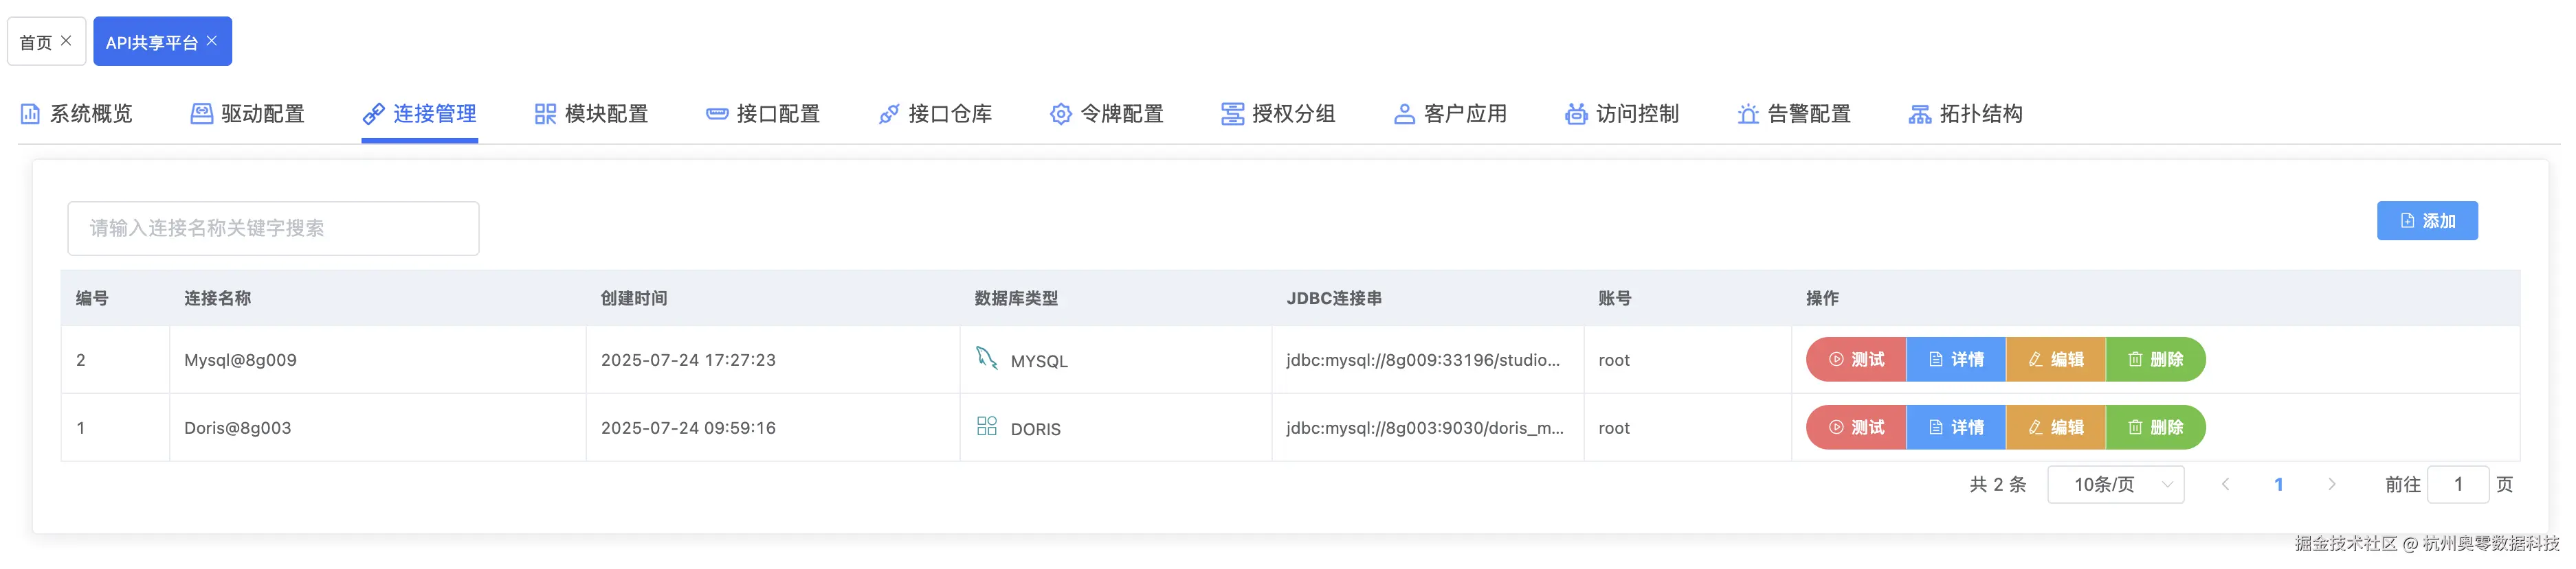Open the 客户应用 tab
The width and height of the screenshot is (2576, 569).
pyautogui.click(x=1450, y=114)
